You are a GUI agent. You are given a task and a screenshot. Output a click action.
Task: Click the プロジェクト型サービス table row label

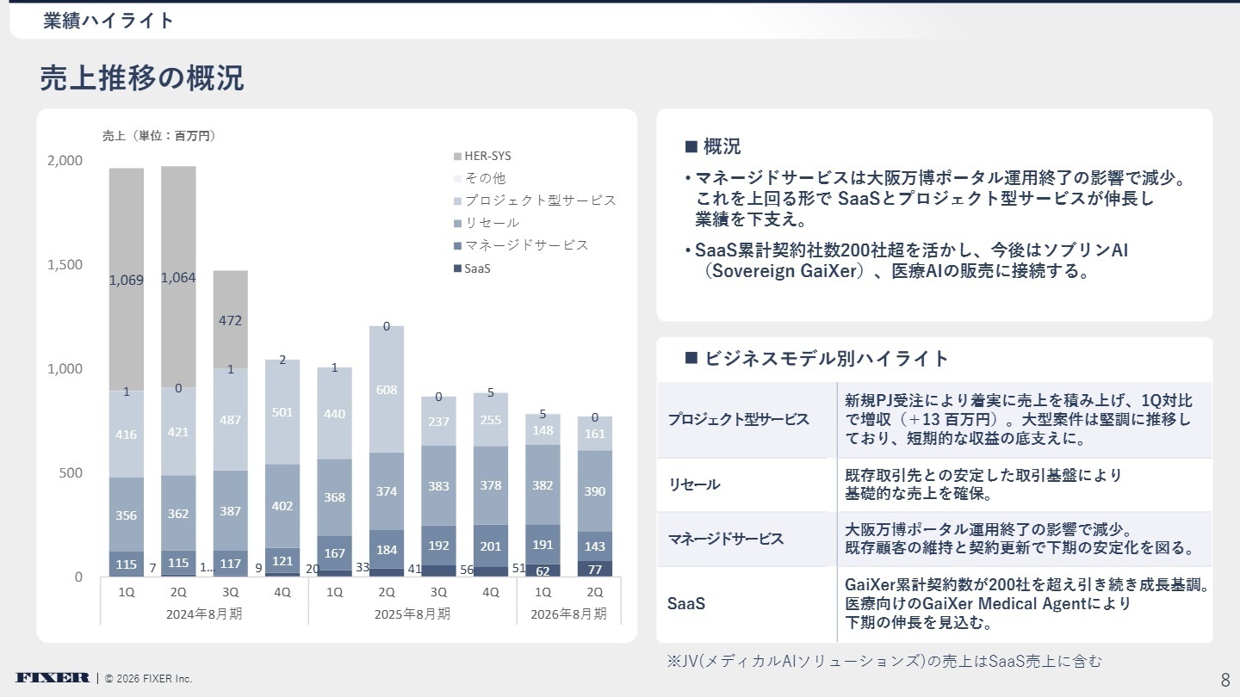[x=739, y=420]
